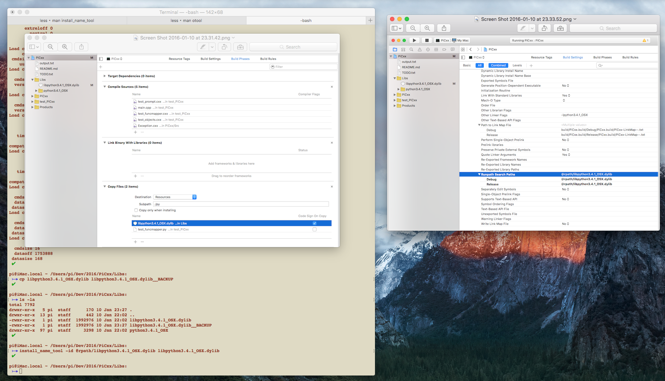Image resolution: width=665 pixels, height=381 pixels.
Task: Show the markup toolbox in the 23.31.42 Preview window
Action: [240, 47]
